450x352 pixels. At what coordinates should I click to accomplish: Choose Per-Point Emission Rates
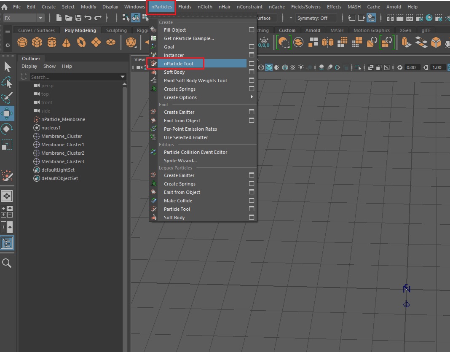click(x=190, y=129)
